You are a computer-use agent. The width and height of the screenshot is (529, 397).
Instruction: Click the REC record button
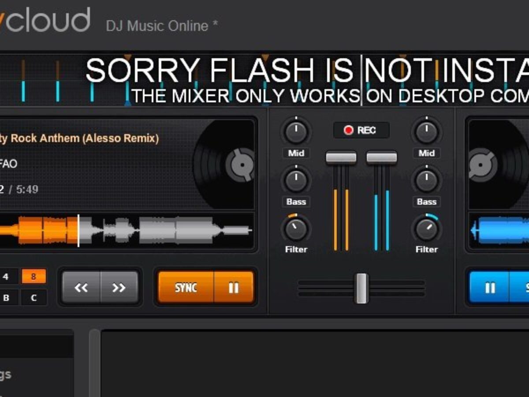pos(361,130)
